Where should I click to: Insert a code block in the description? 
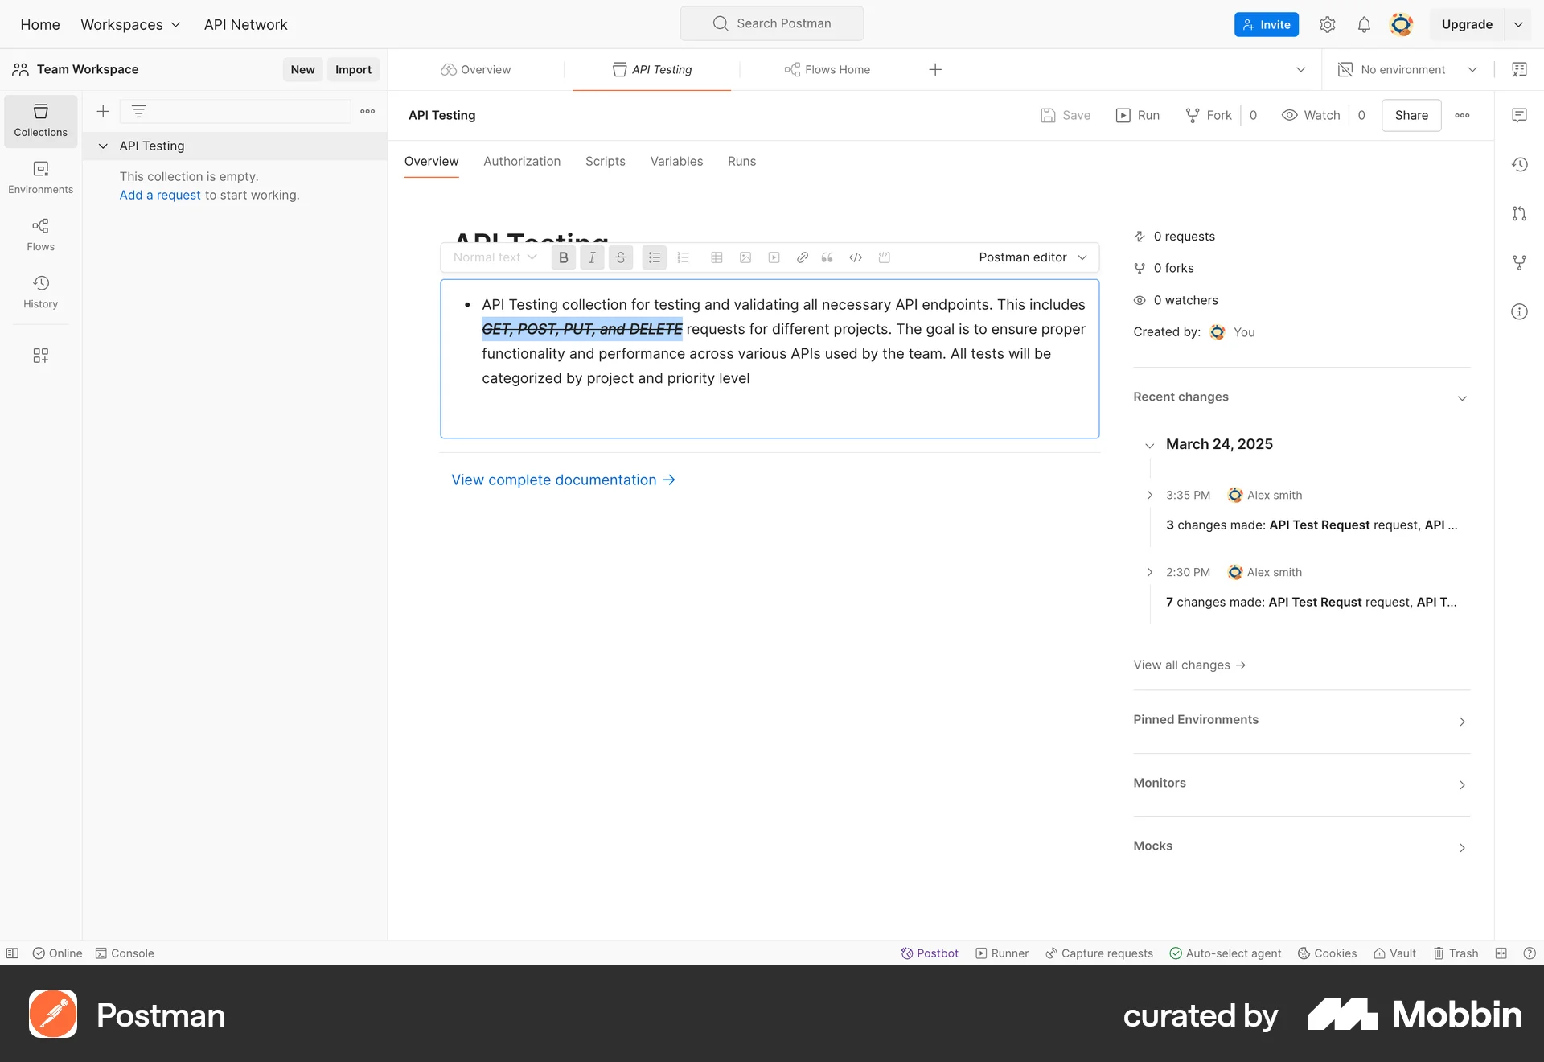tap(855, 257)
